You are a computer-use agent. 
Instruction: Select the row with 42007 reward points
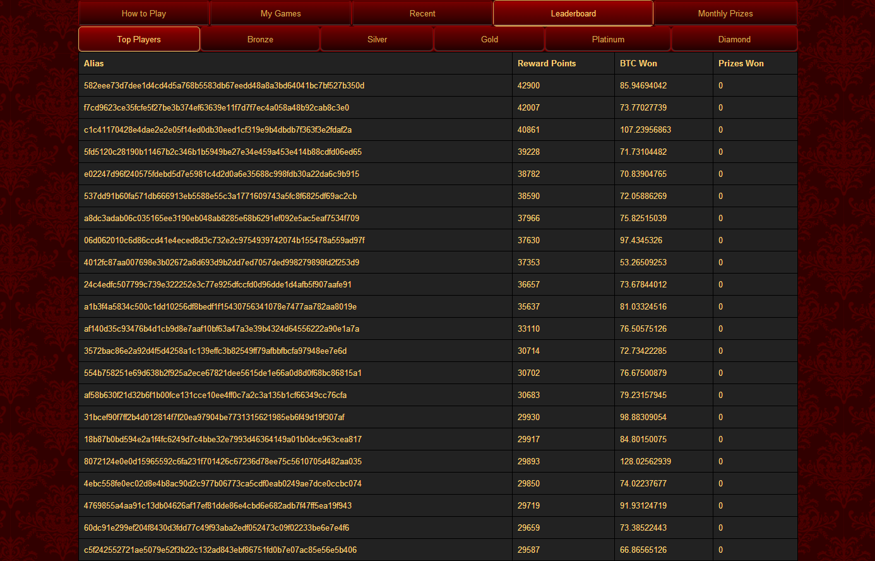coord(528,107)
